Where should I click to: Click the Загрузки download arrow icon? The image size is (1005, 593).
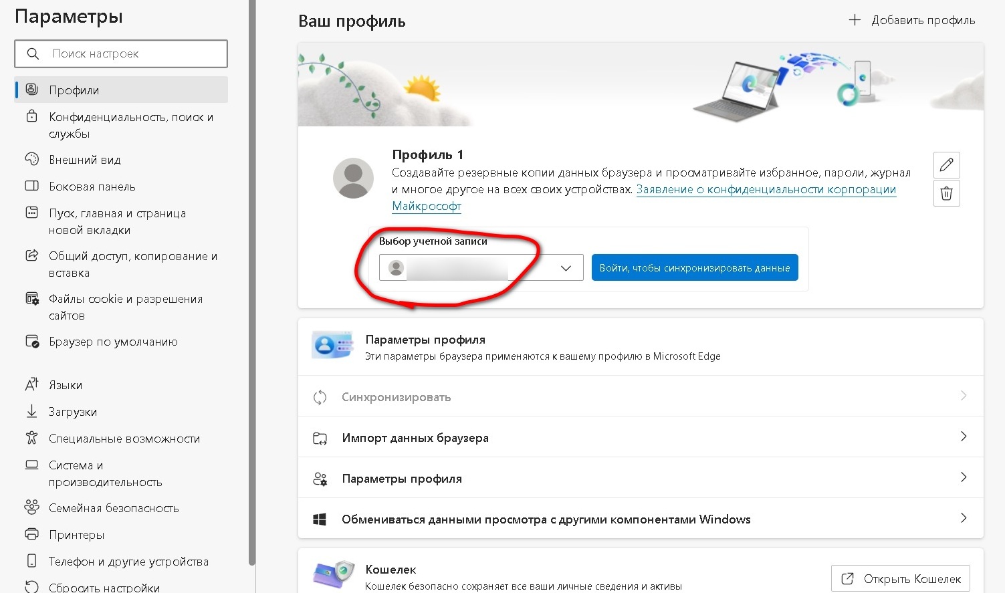tap(31, 411)
